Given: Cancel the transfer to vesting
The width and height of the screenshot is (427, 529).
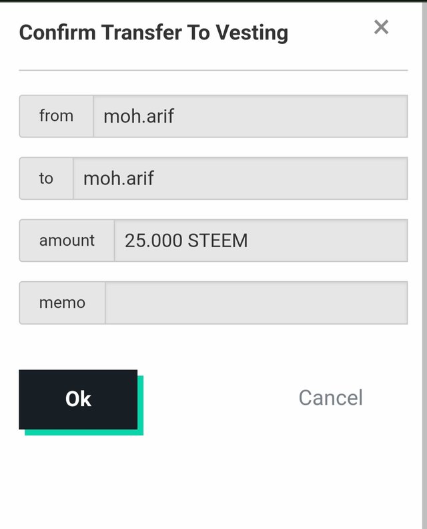Looking at the screenshot, I should click(x=331, y=398).
